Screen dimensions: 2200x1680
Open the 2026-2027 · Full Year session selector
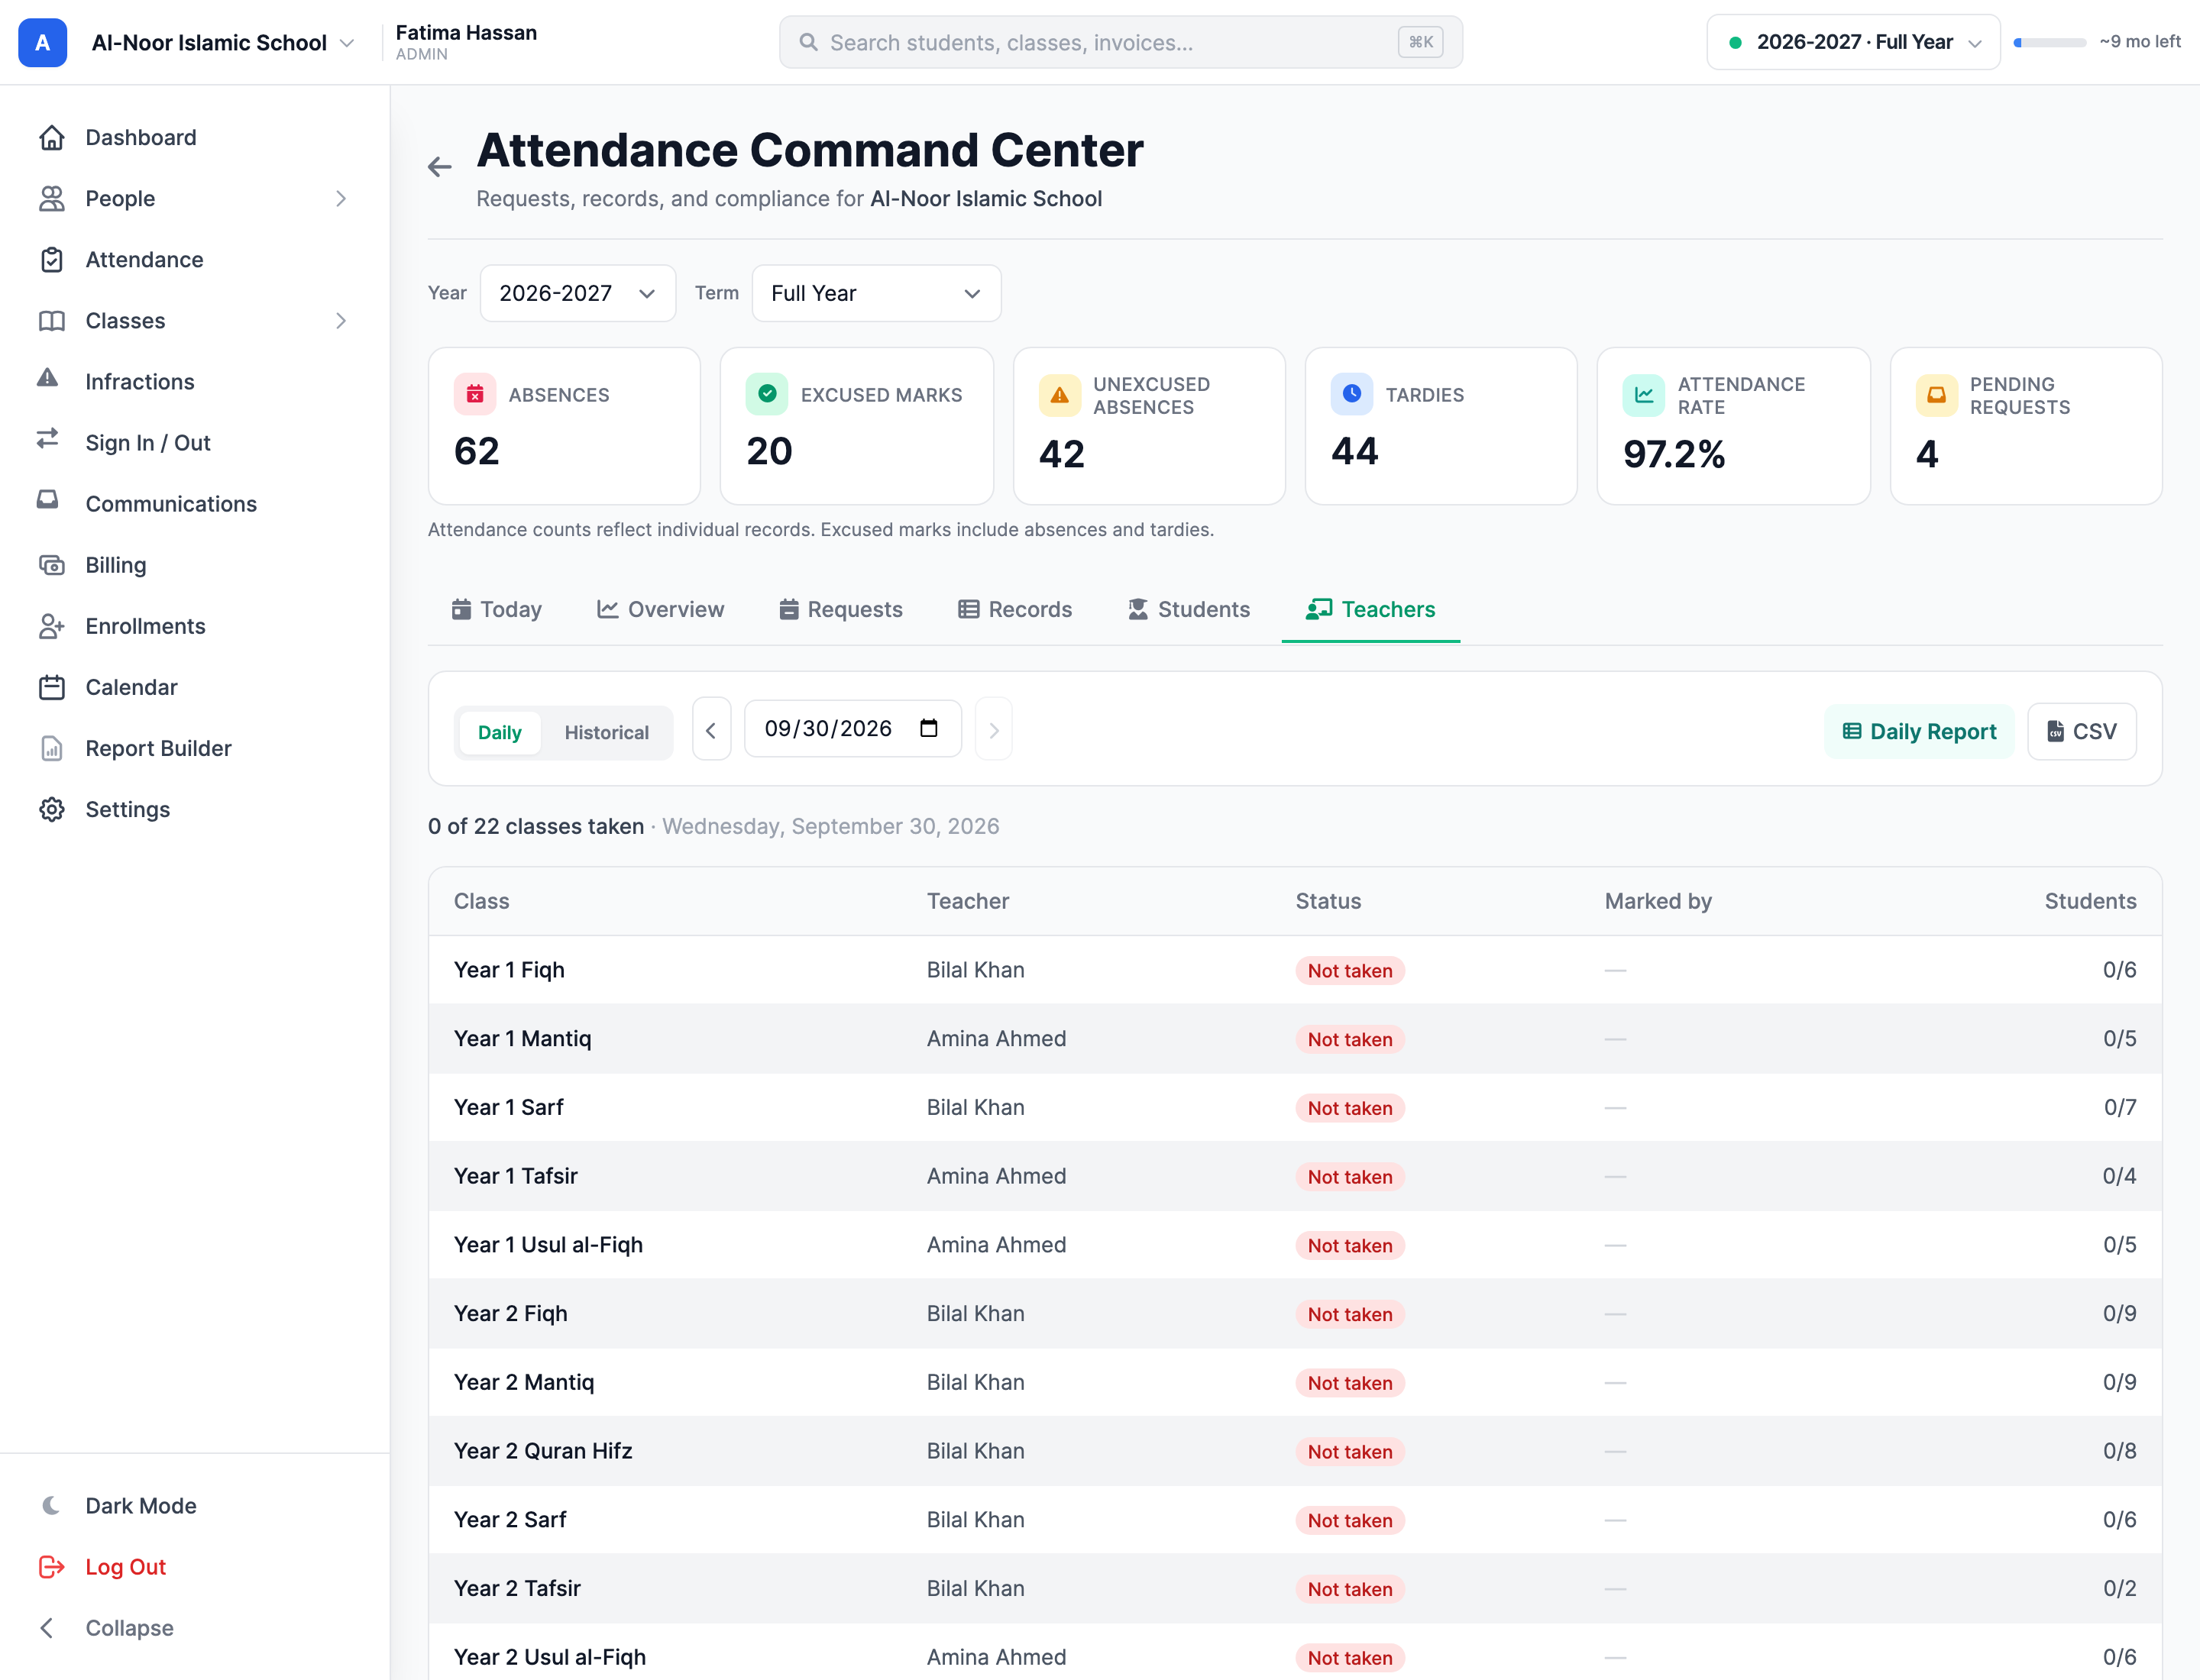coord(1853,42)
